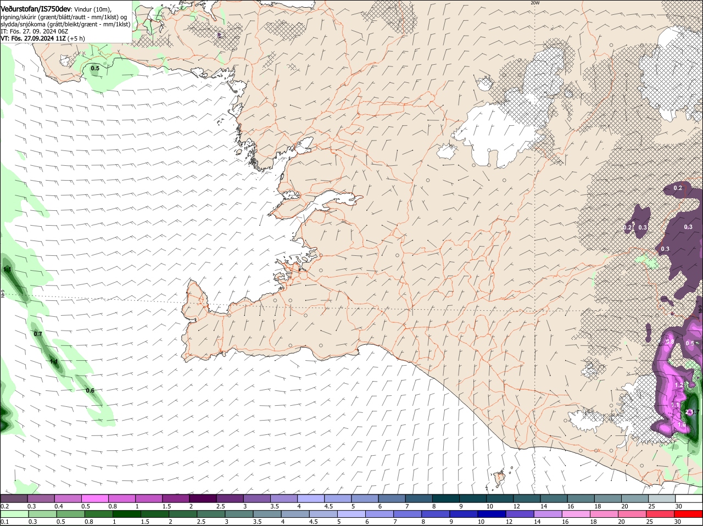Viewport: 703px width, 526px height.
Task: Pick lower legend row pink swatch labeled 20
Action: (x=632, y=514)
